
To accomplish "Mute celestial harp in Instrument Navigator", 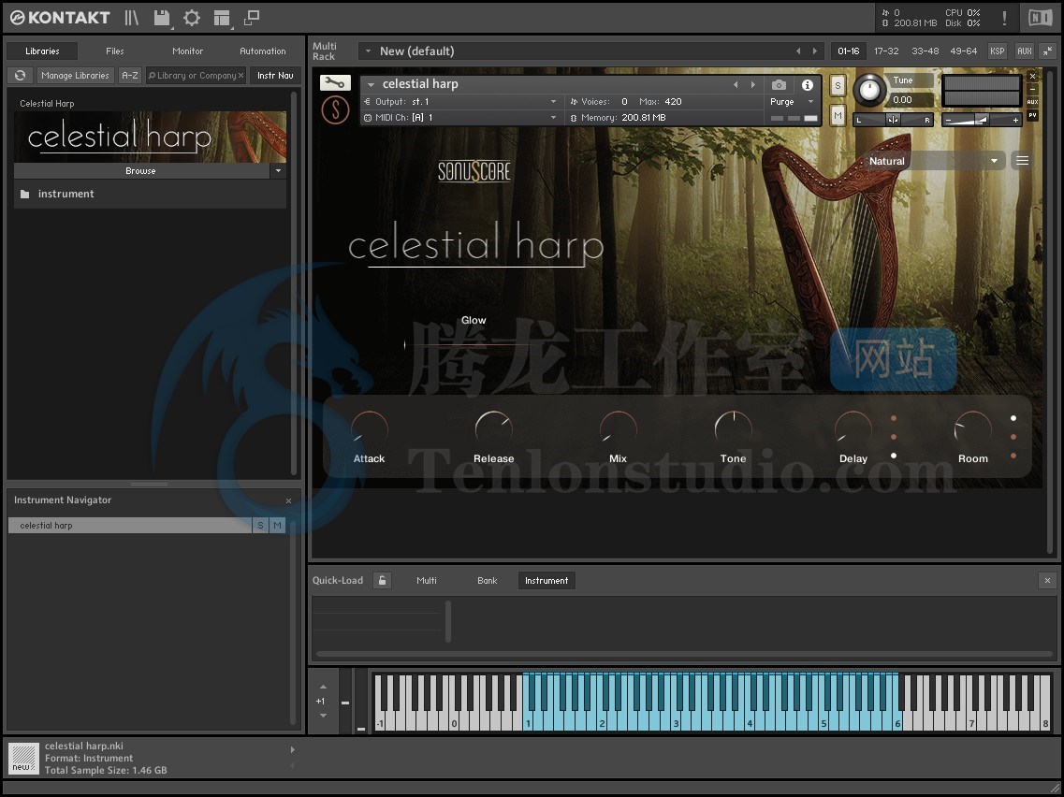I will [277, 525].
